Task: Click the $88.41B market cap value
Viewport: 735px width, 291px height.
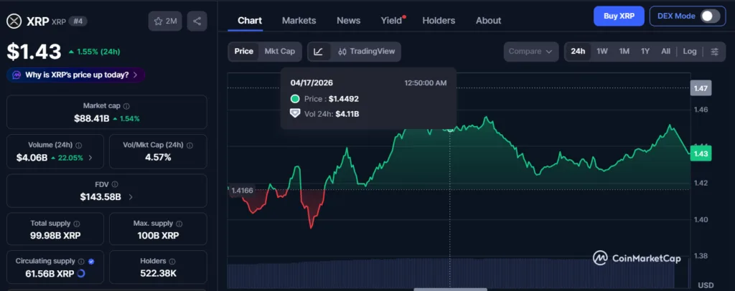Action: coord(91,118)
